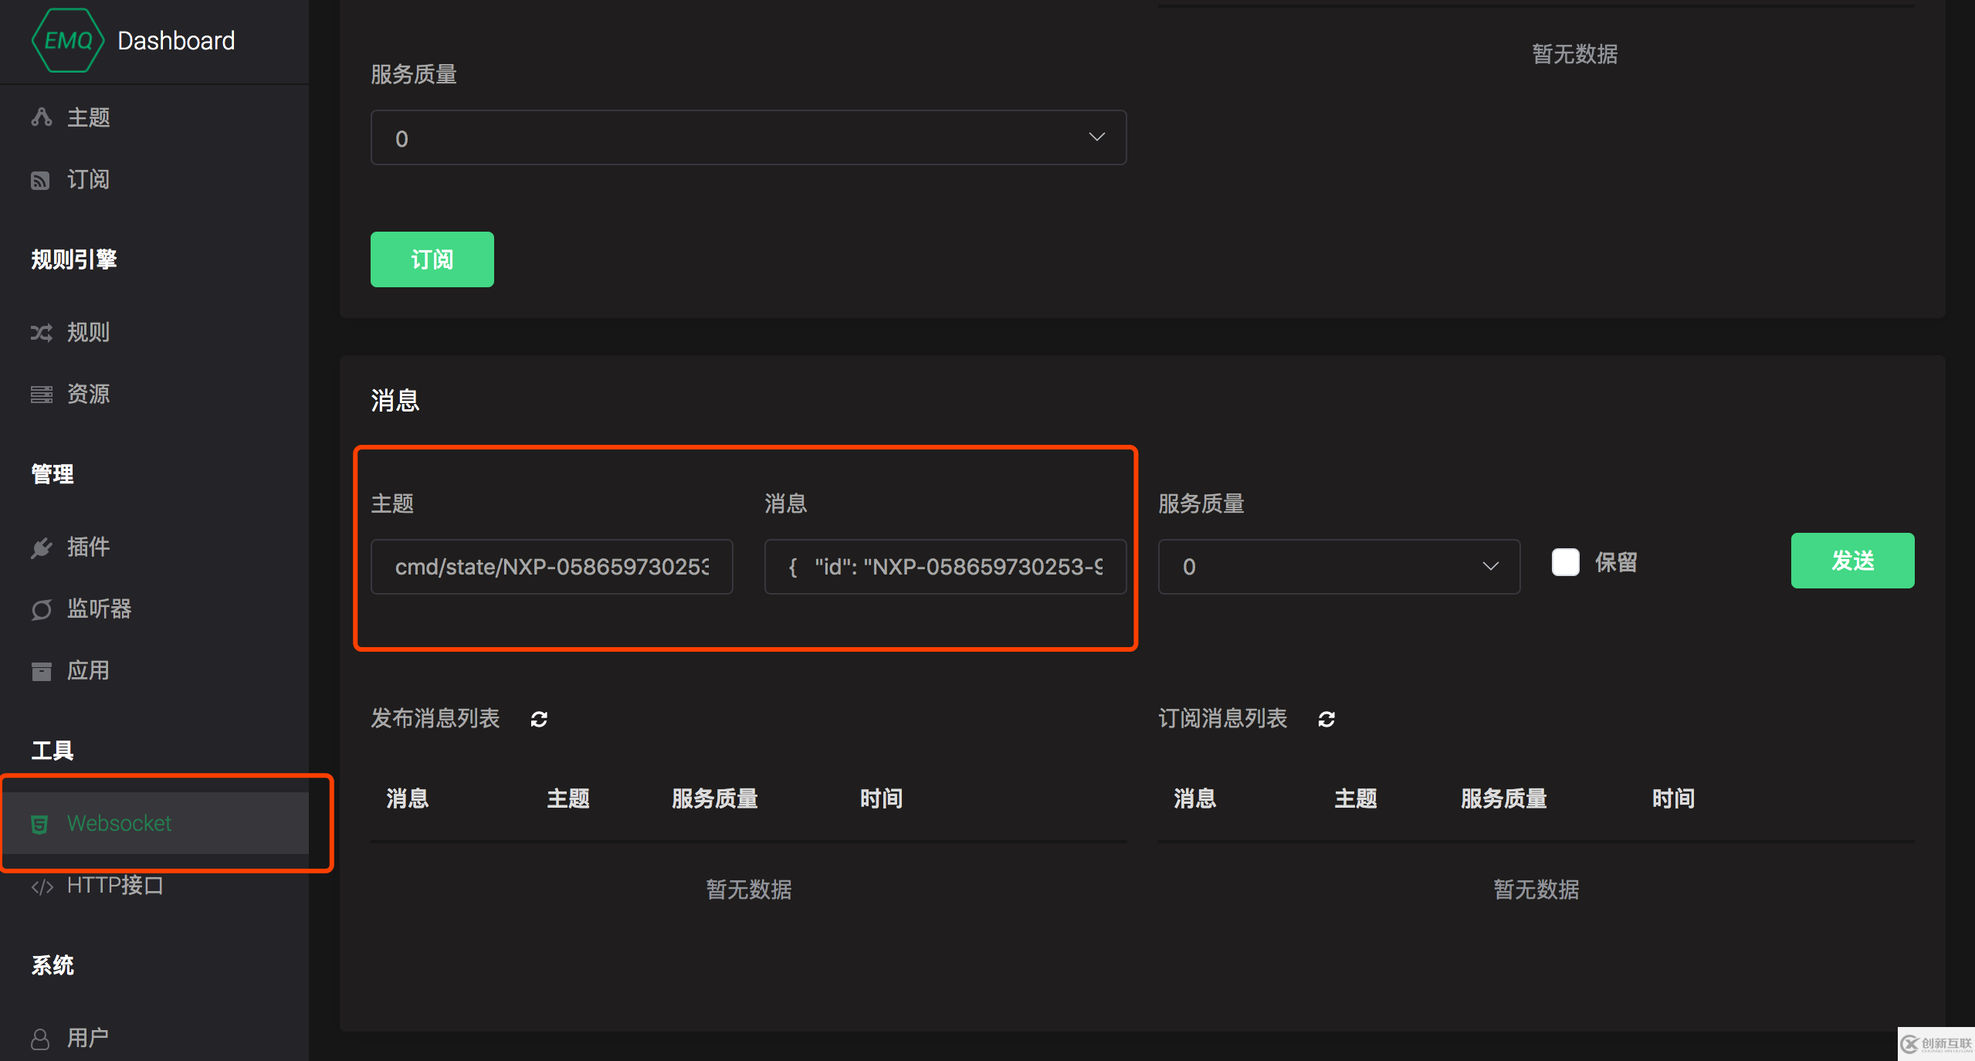This screenshot has width=1975, height=1061.
Task: Click the green 订阅 subscribe button
Action: (432, 259)
